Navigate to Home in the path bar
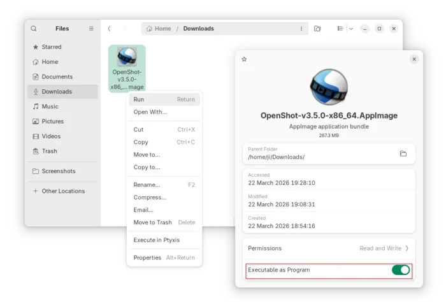This screenshot has width=446, height=302. pos(159,29)
